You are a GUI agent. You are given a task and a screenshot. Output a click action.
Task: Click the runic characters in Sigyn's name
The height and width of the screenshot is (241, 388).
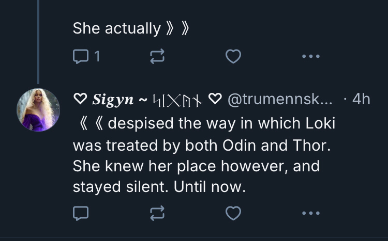click(176, 100)
